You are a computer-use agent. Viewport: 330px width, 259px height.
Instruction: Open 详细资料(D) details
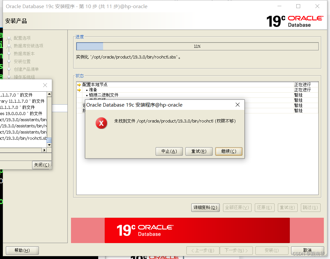pyautogui.click(x=205, y=207)
